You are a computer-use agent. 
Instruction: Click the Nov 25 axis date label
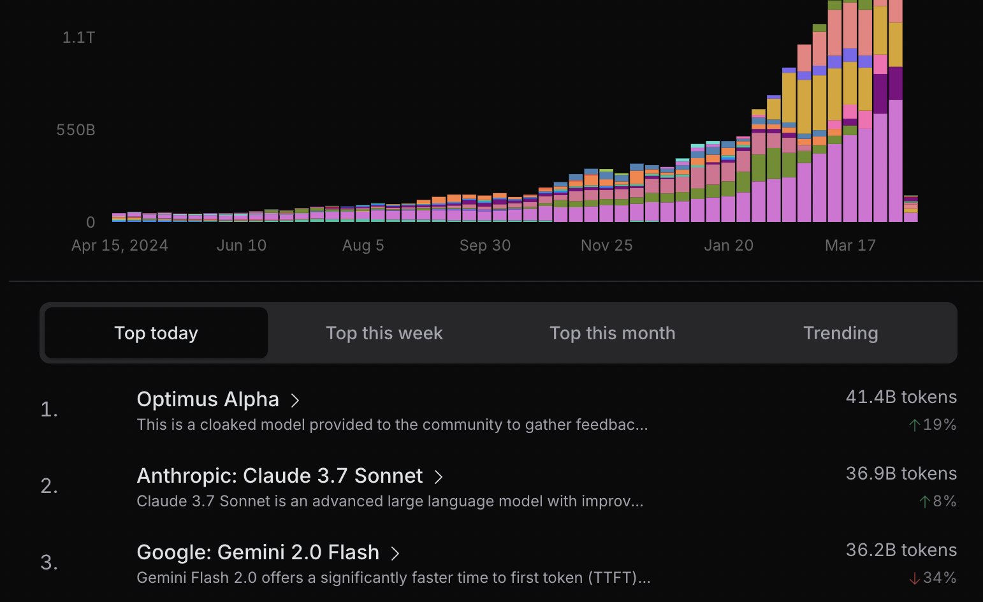(x=606, y=246)
